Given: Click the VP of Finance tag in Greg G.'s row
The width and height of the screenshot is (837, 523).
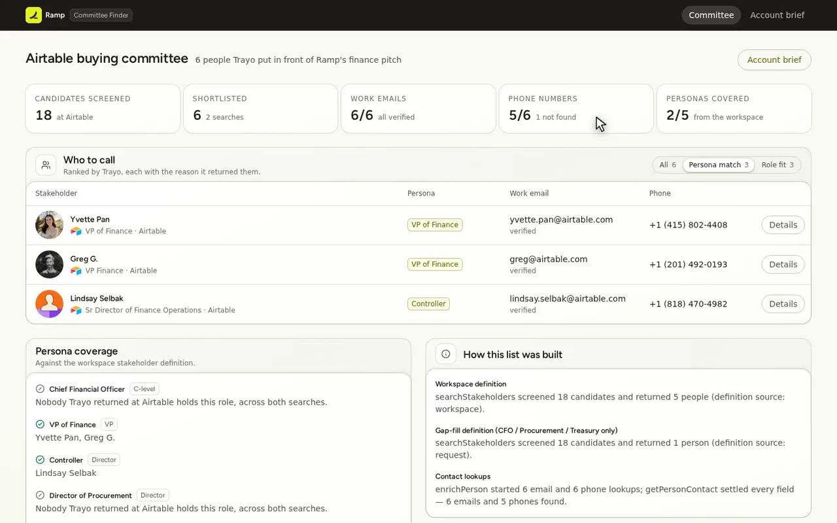Looking at the screenshot, I should pyautogui.click(x=435, y=265).
